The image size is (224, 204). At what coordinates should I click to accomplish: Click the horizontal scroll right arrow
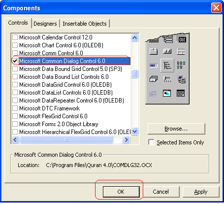click(126, 140)
